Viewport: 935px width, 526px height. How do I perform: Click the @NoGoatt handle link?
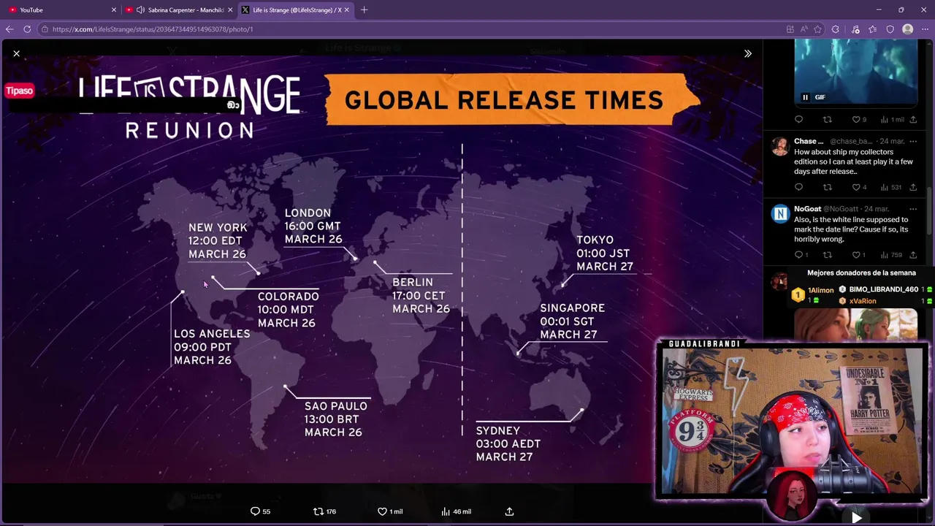click(841, 209)
